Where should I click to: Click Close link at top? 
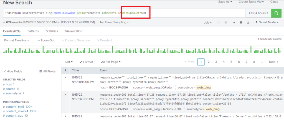274,2
